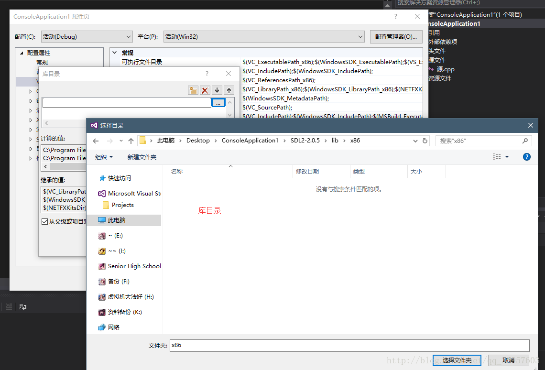545x370 pixels.
Task: Click 新建文件夹 button
Action: click(x=142, y=157)
